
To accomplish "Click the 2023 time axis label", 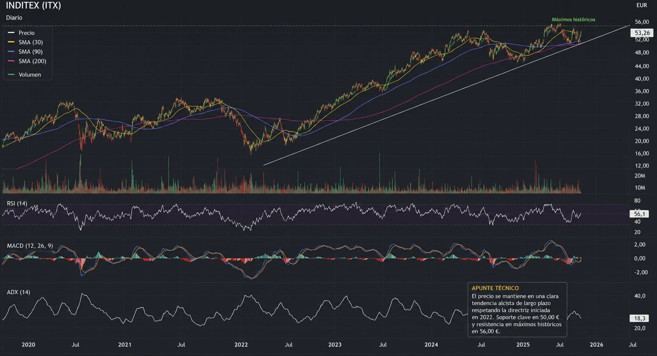I will pyautogui.click(x=335, y=345).
